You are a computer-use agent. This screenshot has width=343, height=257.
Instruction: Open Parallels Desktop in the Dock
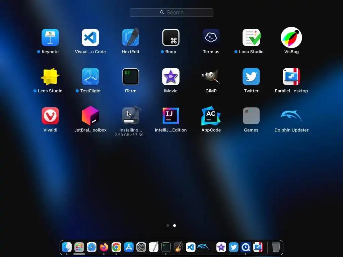point(258,247)
